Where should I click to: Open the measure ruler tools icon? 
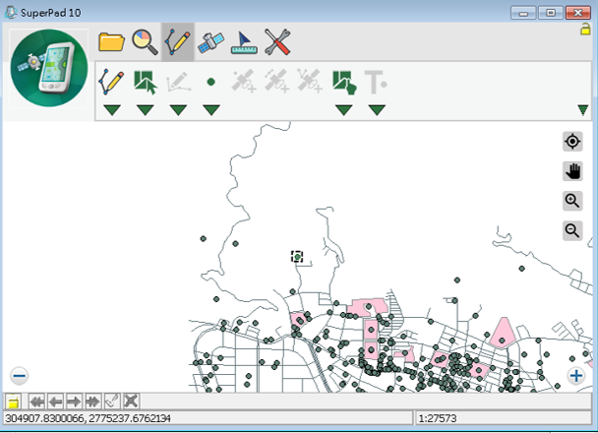click(x=244, y=42)
